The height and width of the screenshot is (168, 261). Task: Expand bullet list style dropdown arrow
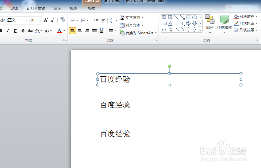(x=77, y=20)
